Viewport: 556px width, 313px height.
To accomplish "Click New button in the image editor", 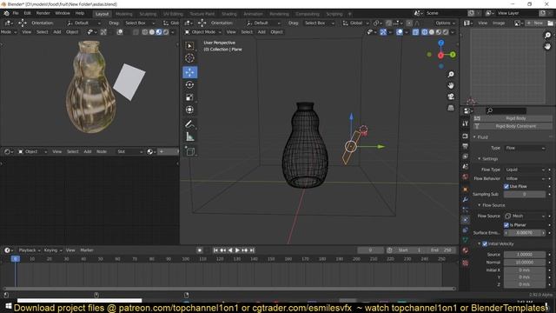I will (536, 23).
